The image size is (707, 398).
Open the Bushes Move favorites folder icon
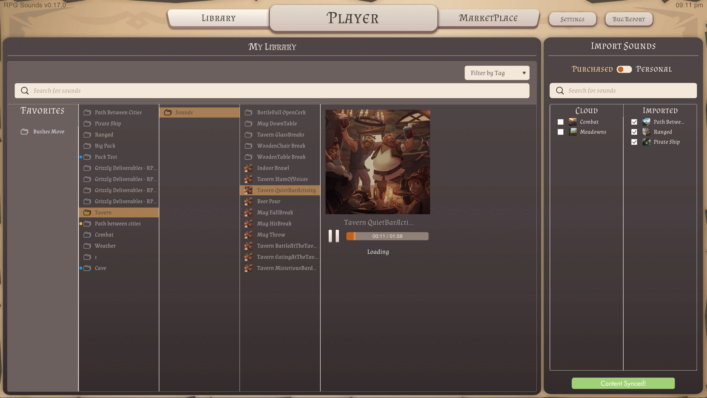24,131
